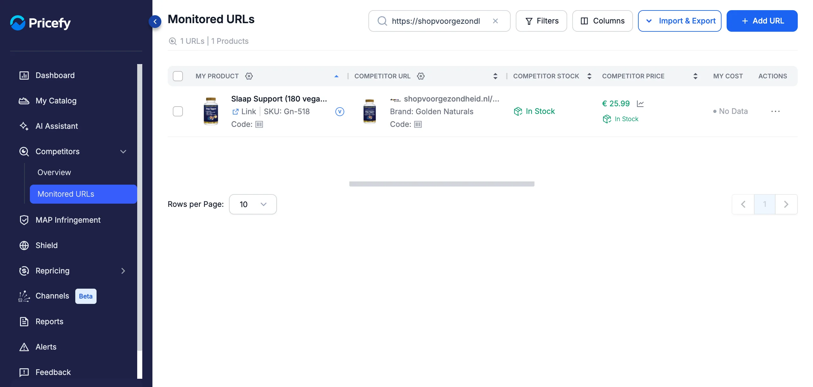The width and height of the screenshot is (813, 387).
Task: Click the Channels Beta badge
Action: click(86, 296)
